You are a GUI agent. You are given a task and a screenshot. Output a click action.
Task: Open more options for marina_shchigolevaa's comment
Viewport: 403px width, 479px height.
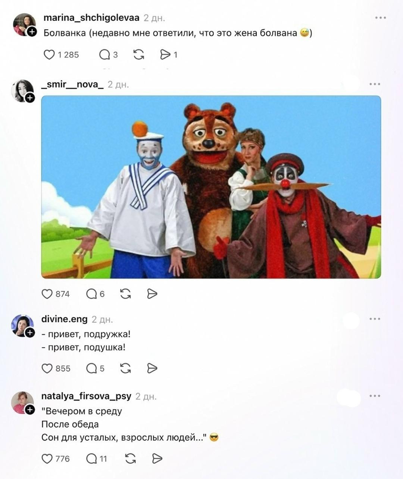380,18
